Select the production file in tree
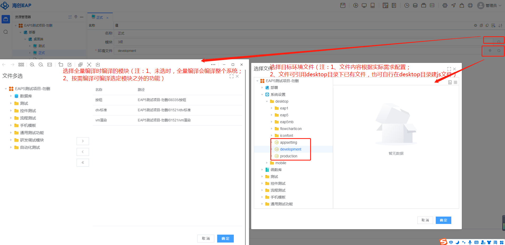The width and height of the screenshot is (505, 245). point(288,156)
